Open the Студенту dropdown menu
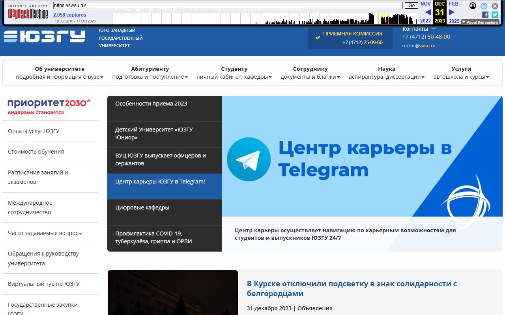The height and width of the screenshot is (315, 505). pos(234,73)
